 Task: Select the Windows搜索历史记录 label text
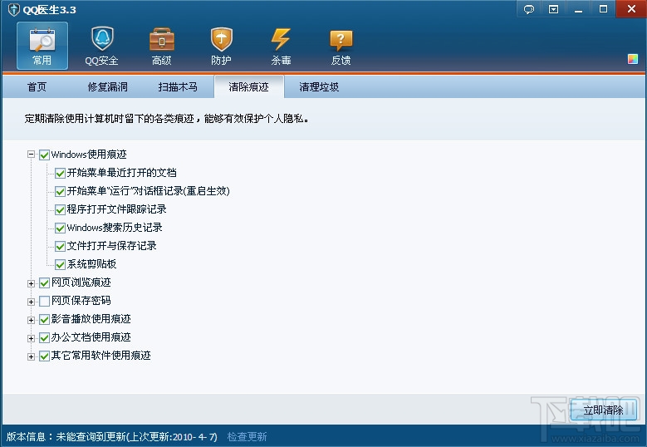click(x=115, y=228)
